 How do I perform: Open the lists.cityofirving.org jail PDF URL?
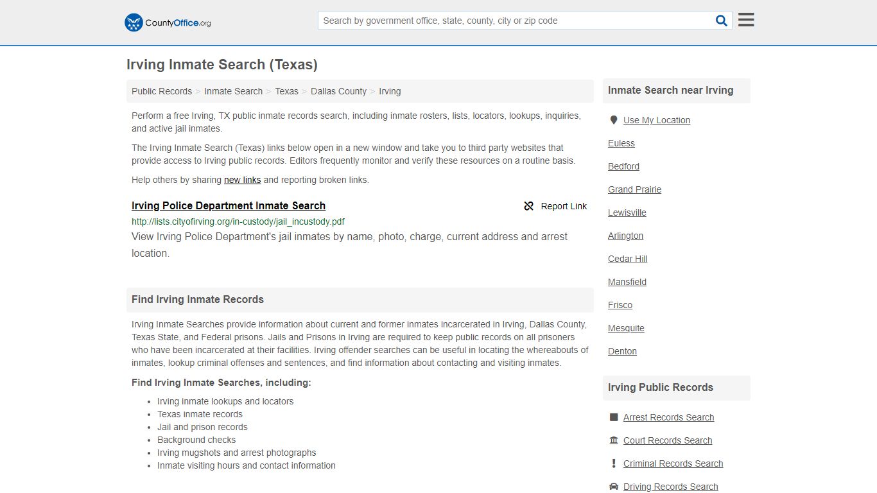pyautogui.click(x=238, y=221)
